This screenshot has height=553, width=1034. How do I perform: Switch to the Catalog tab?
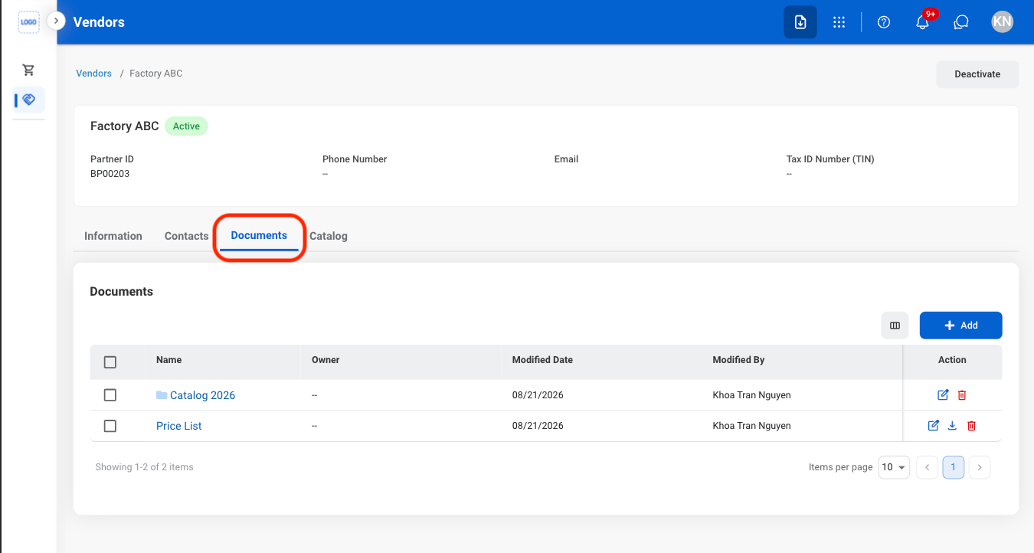pyautogui.click(x=329, y=236)
